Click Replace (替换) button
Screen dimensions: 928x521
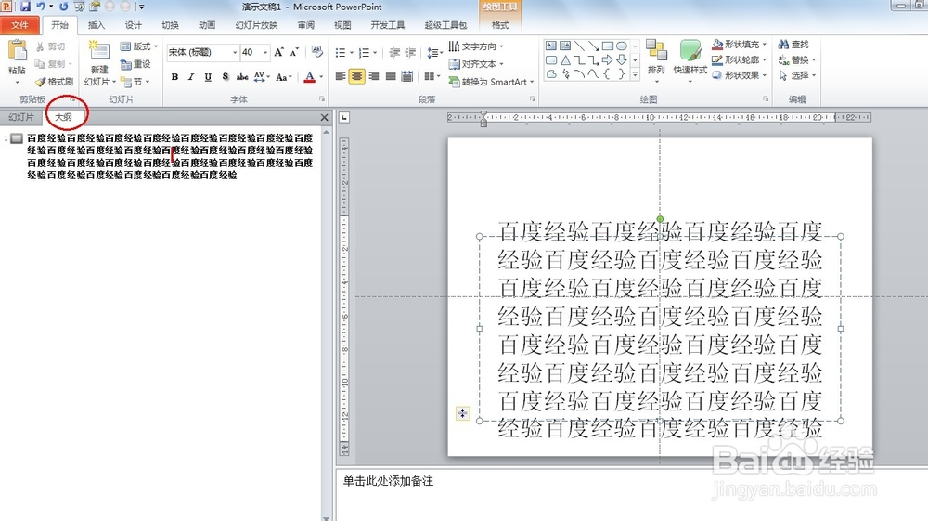[x=796, y=59]
